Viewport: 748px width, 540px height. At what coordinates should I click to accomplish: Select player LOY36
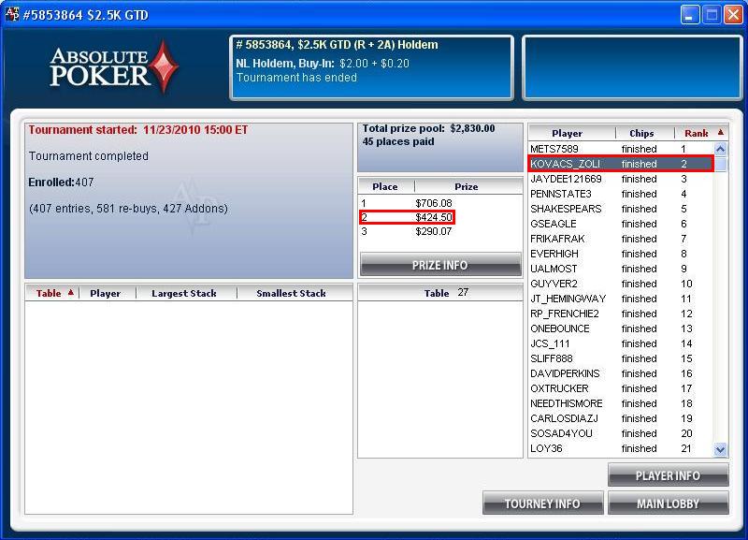[x=621, y=448]
